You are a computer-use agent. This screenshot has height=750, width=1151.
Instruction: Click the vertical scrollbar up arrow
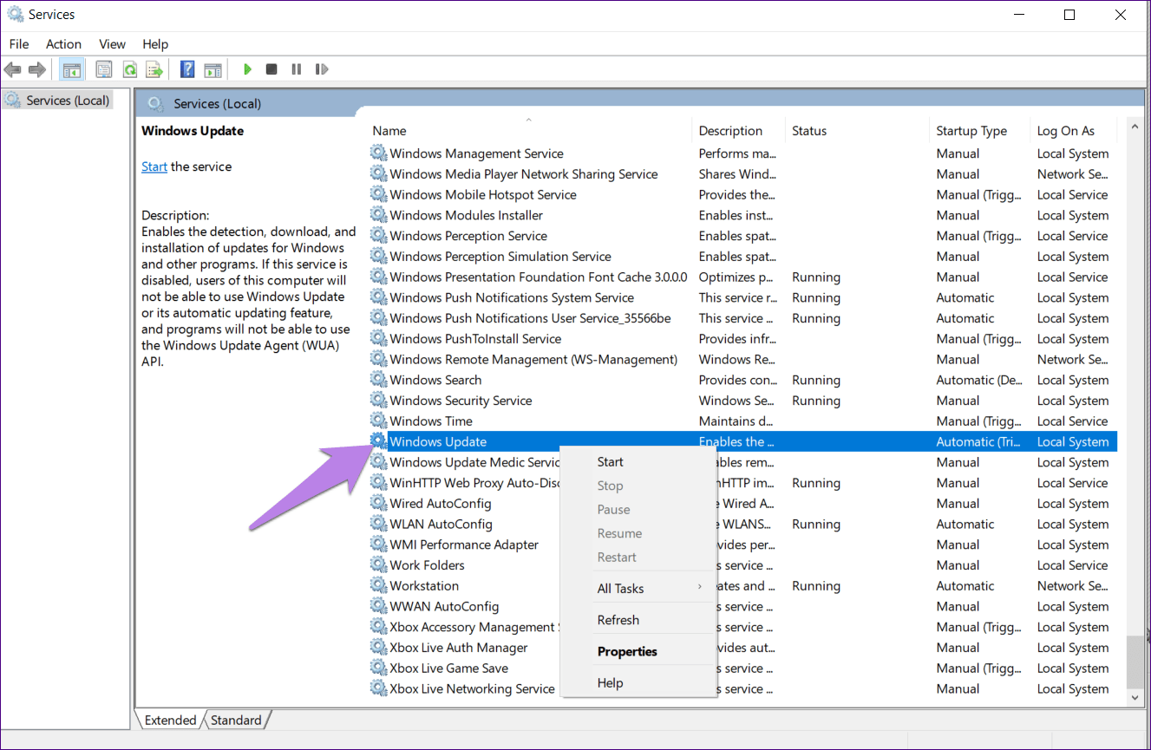click(x=1135, y=128)
